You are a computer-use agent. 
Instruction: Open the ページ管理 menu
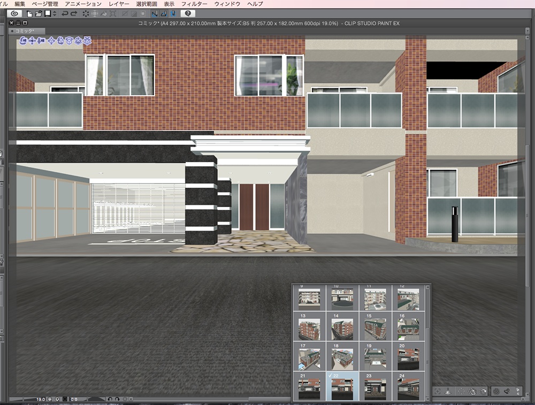tap(45, 4)
